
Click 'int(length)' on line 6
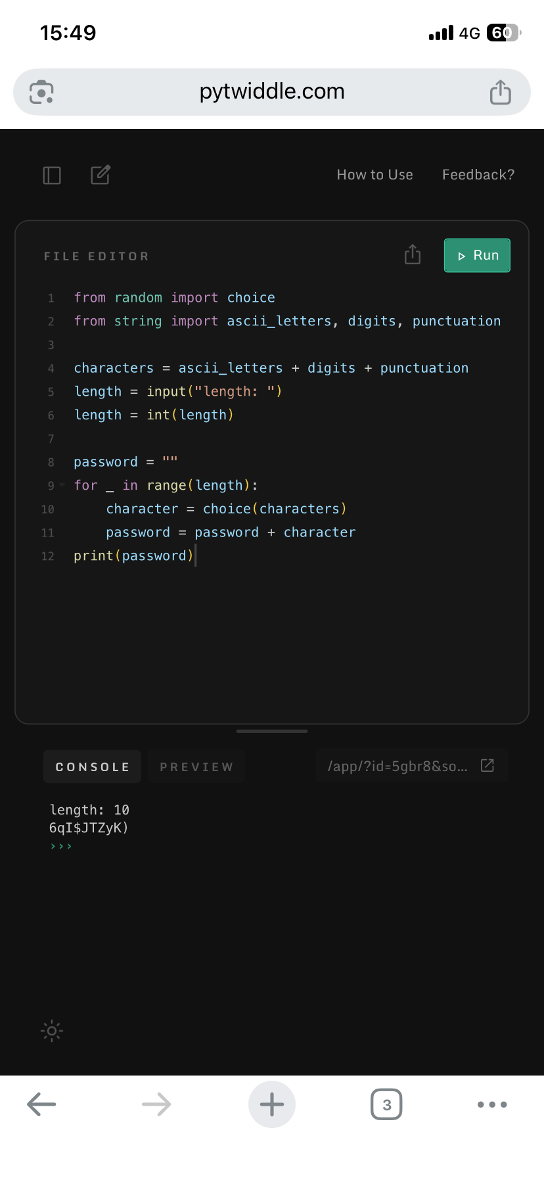tap(191, 415)
